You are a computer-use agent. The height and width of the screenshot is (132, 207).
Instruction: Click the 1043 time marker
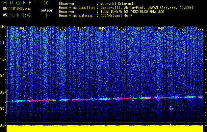tap(62, 28)
